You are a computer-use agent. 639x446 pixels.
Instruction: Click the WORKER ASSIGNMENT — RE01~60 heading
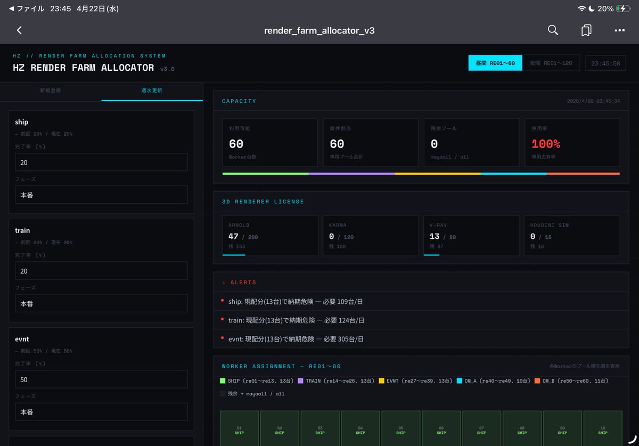pos(281,366)
